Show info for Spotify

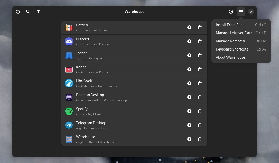(x=189, y=111)
